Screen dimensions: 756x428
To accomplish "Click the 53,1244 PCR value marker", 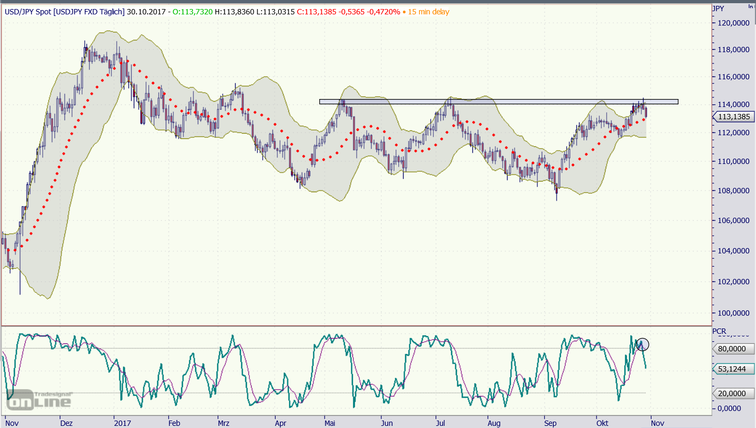I will point(734,368).
